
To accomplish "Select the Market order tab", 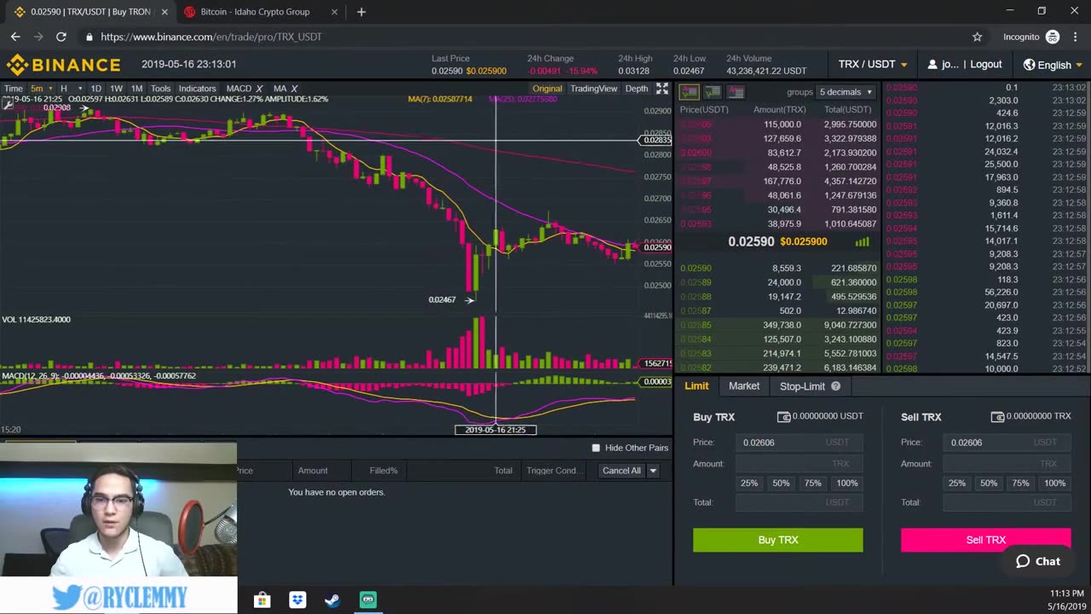I will pyautogui.click(x=744, y=386).
